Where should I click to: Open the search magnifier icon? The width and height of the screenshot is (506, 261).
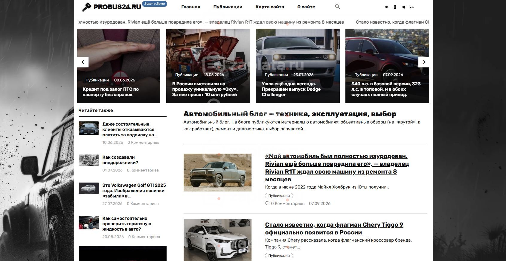click(337, 6)
